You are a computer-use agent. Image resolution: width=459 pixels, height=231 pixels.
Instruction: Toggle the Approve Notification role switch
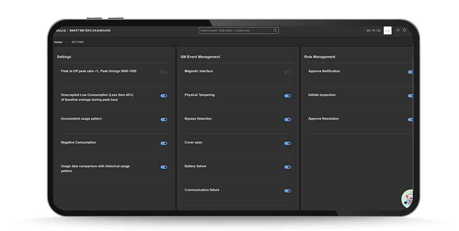410,72
